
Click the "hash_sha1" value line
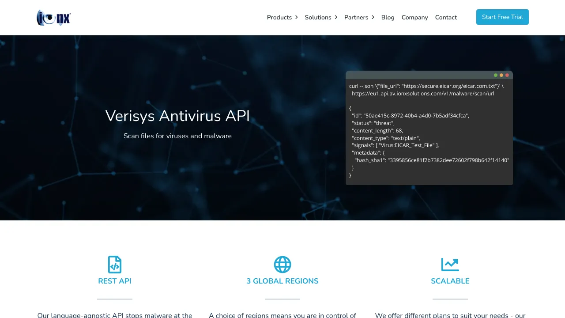coord(432,160)
